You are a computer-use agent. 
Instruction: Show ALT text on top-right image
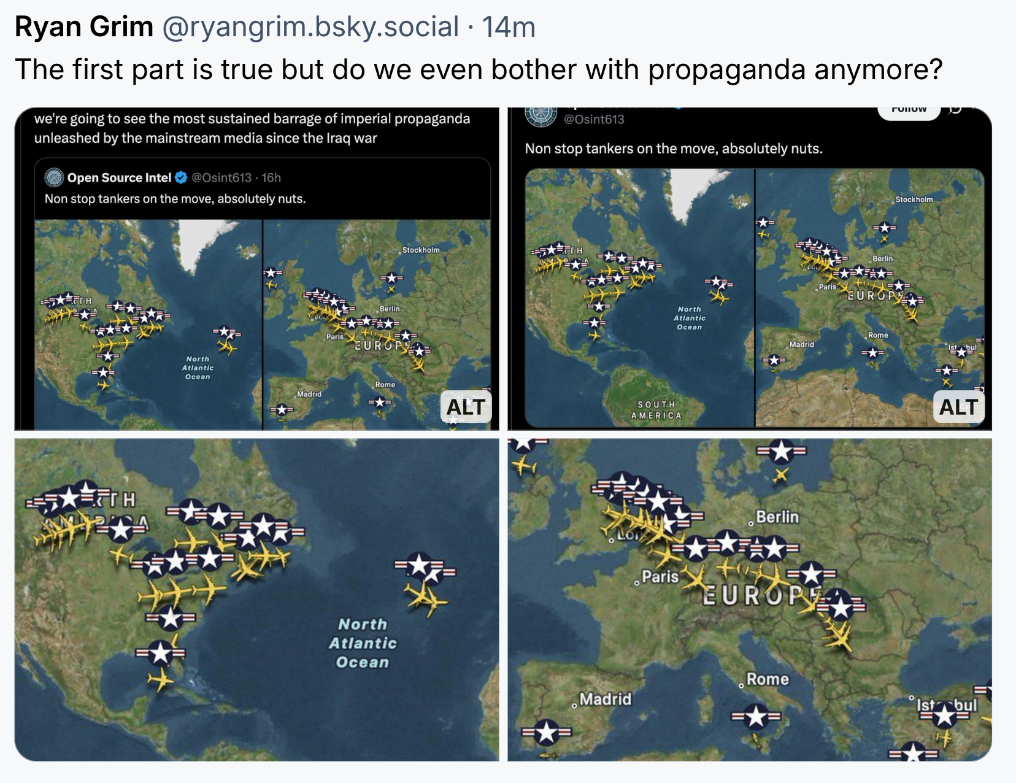[958, 407]
